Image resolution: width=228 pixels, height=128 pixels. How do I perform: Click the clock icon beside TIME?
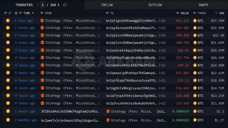[16, 13]
